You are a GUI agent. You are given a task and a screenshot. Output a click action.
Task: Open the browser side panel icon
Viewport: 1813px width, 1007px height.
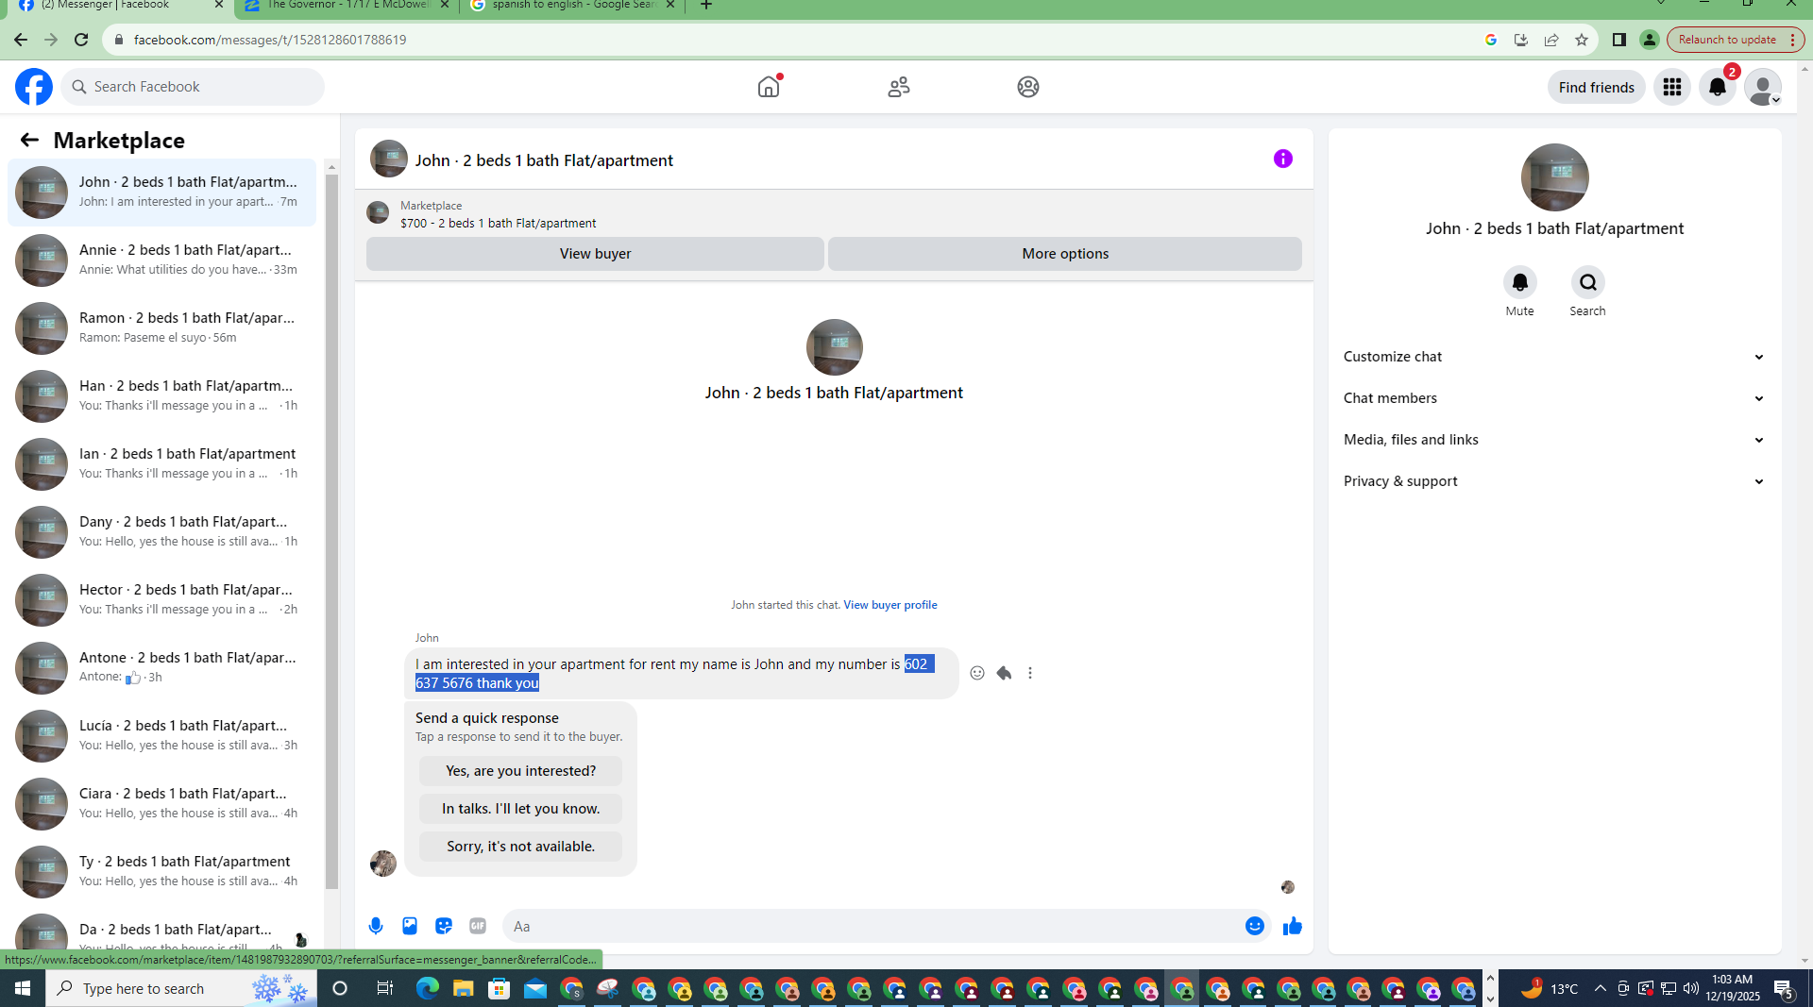coord(1618,40)
